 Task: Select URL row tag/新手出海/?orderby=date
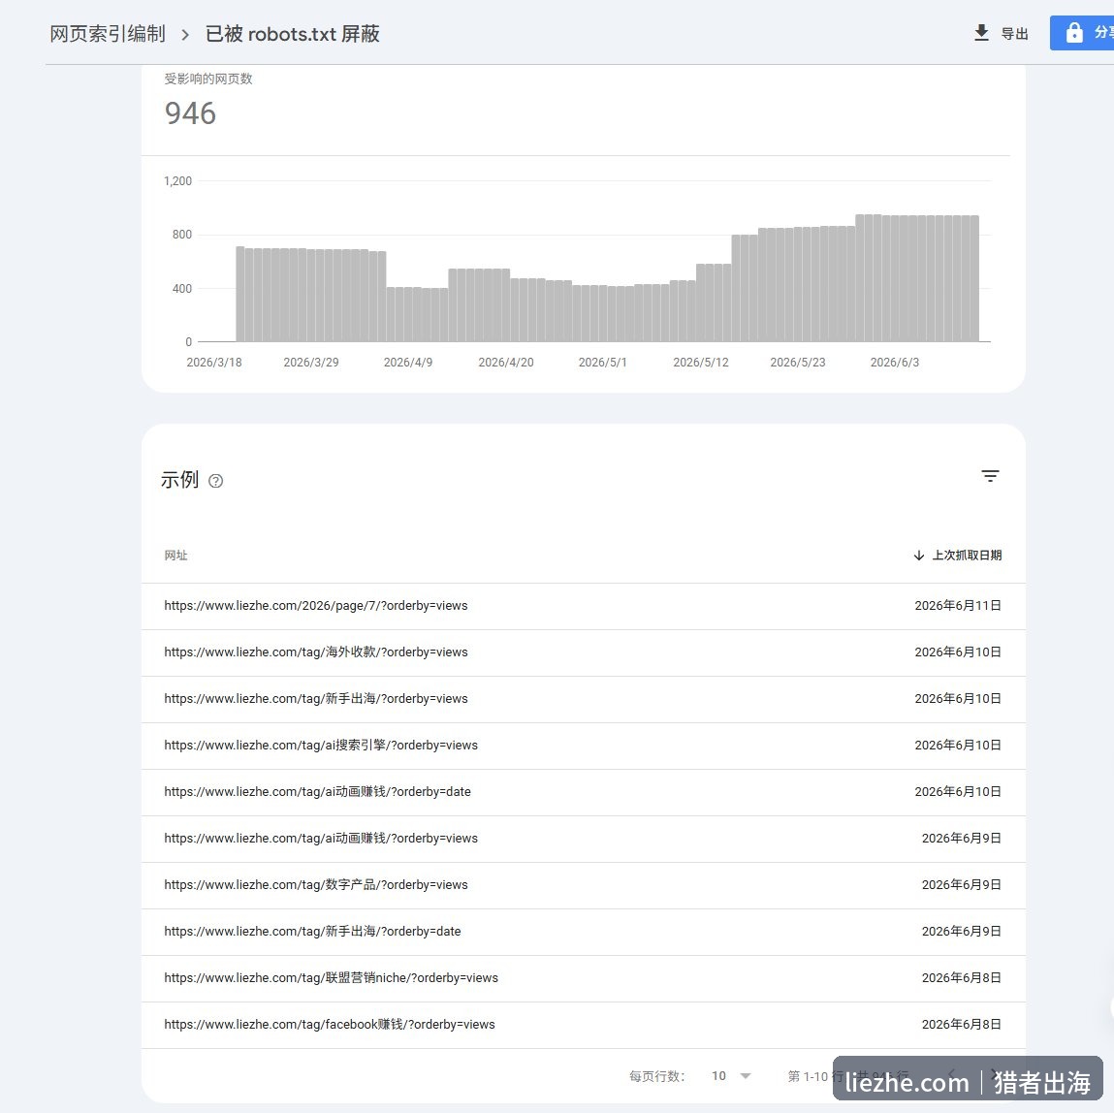coord(584,931)
